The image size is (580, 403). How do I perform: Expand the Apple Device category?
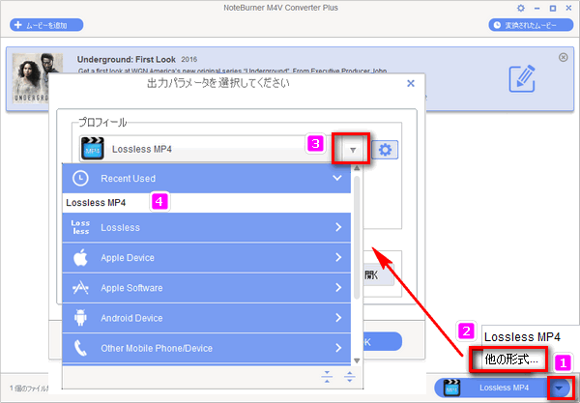(x=207, y=258)
